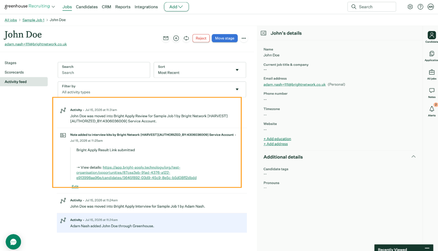
Task: Click the email candidate envelope icon
Action: tap(166, 38)
